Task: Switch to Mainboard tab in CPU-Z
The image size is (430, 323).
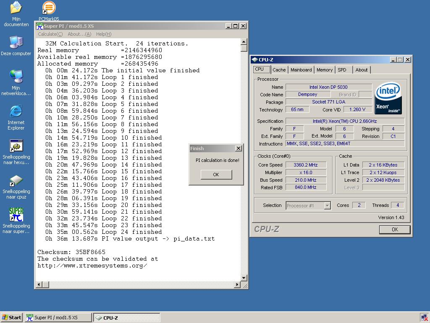Action: click(x=301, y=70)
